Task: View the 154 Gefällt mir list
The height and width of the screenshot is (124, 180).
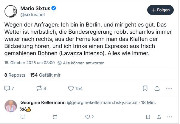Action: 45,75
